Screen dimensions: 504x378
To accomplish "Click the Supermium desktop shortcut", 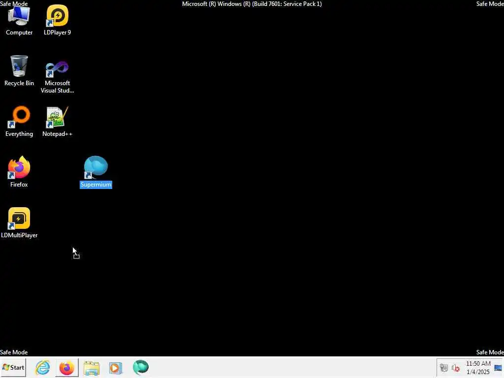I will (96, 172).
